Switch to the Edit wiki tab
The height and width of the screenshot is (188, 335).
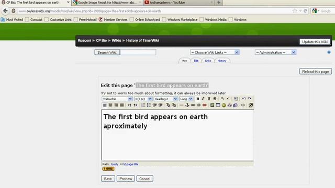point(196,61)
